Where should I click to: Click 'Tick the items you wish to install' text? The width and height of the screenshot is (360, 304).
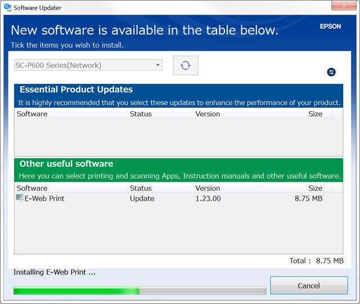click(67, 45)
